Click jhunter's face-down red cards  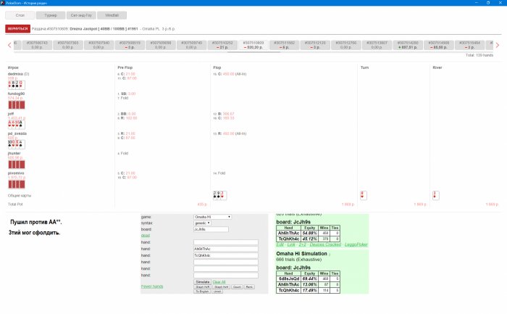17,165
